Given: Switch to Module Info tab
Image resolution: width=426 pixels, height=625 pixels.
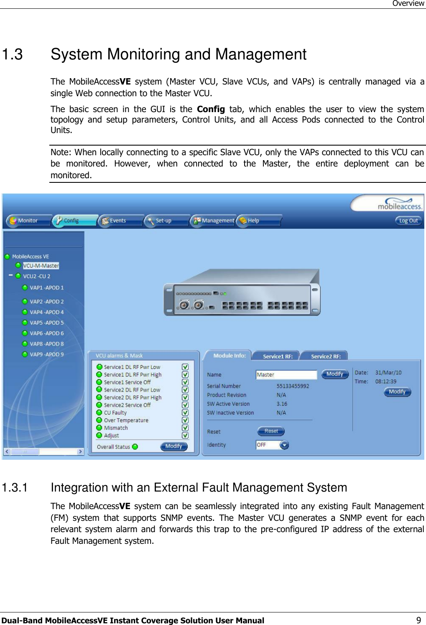Looking at the screenshot, I should pos(229,356).
